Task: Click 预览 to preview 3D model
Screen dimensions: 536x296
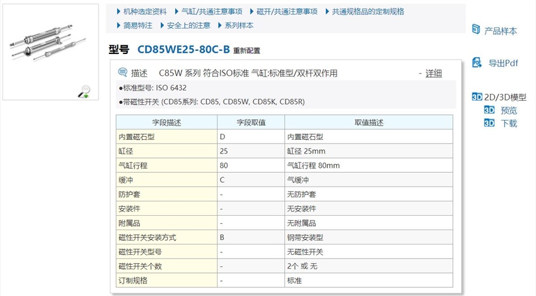Action: point(509,110)
